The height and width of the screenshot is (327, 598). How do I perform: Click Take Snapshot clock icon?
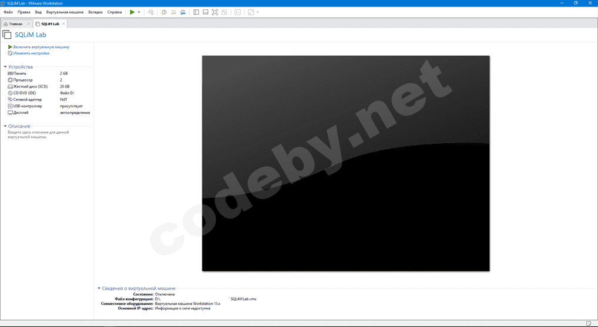point(164,12)
